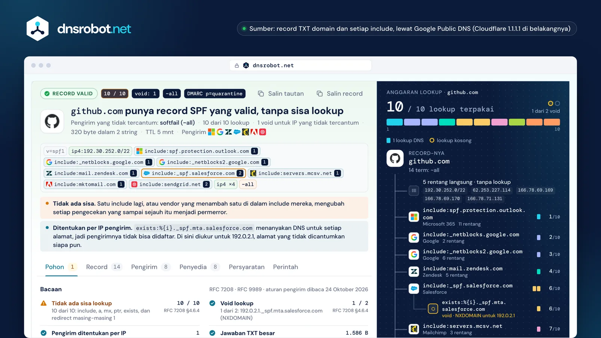Switch to the Record tab
This screenshot has height=338, width=601.
[104, 267]
